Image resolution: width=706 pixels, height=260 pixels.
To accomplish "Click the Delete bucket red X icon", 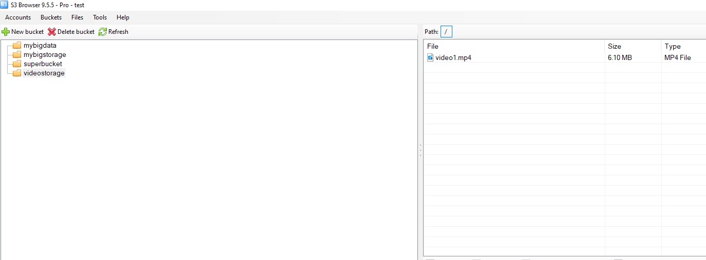I will click(x=52, y=32).
